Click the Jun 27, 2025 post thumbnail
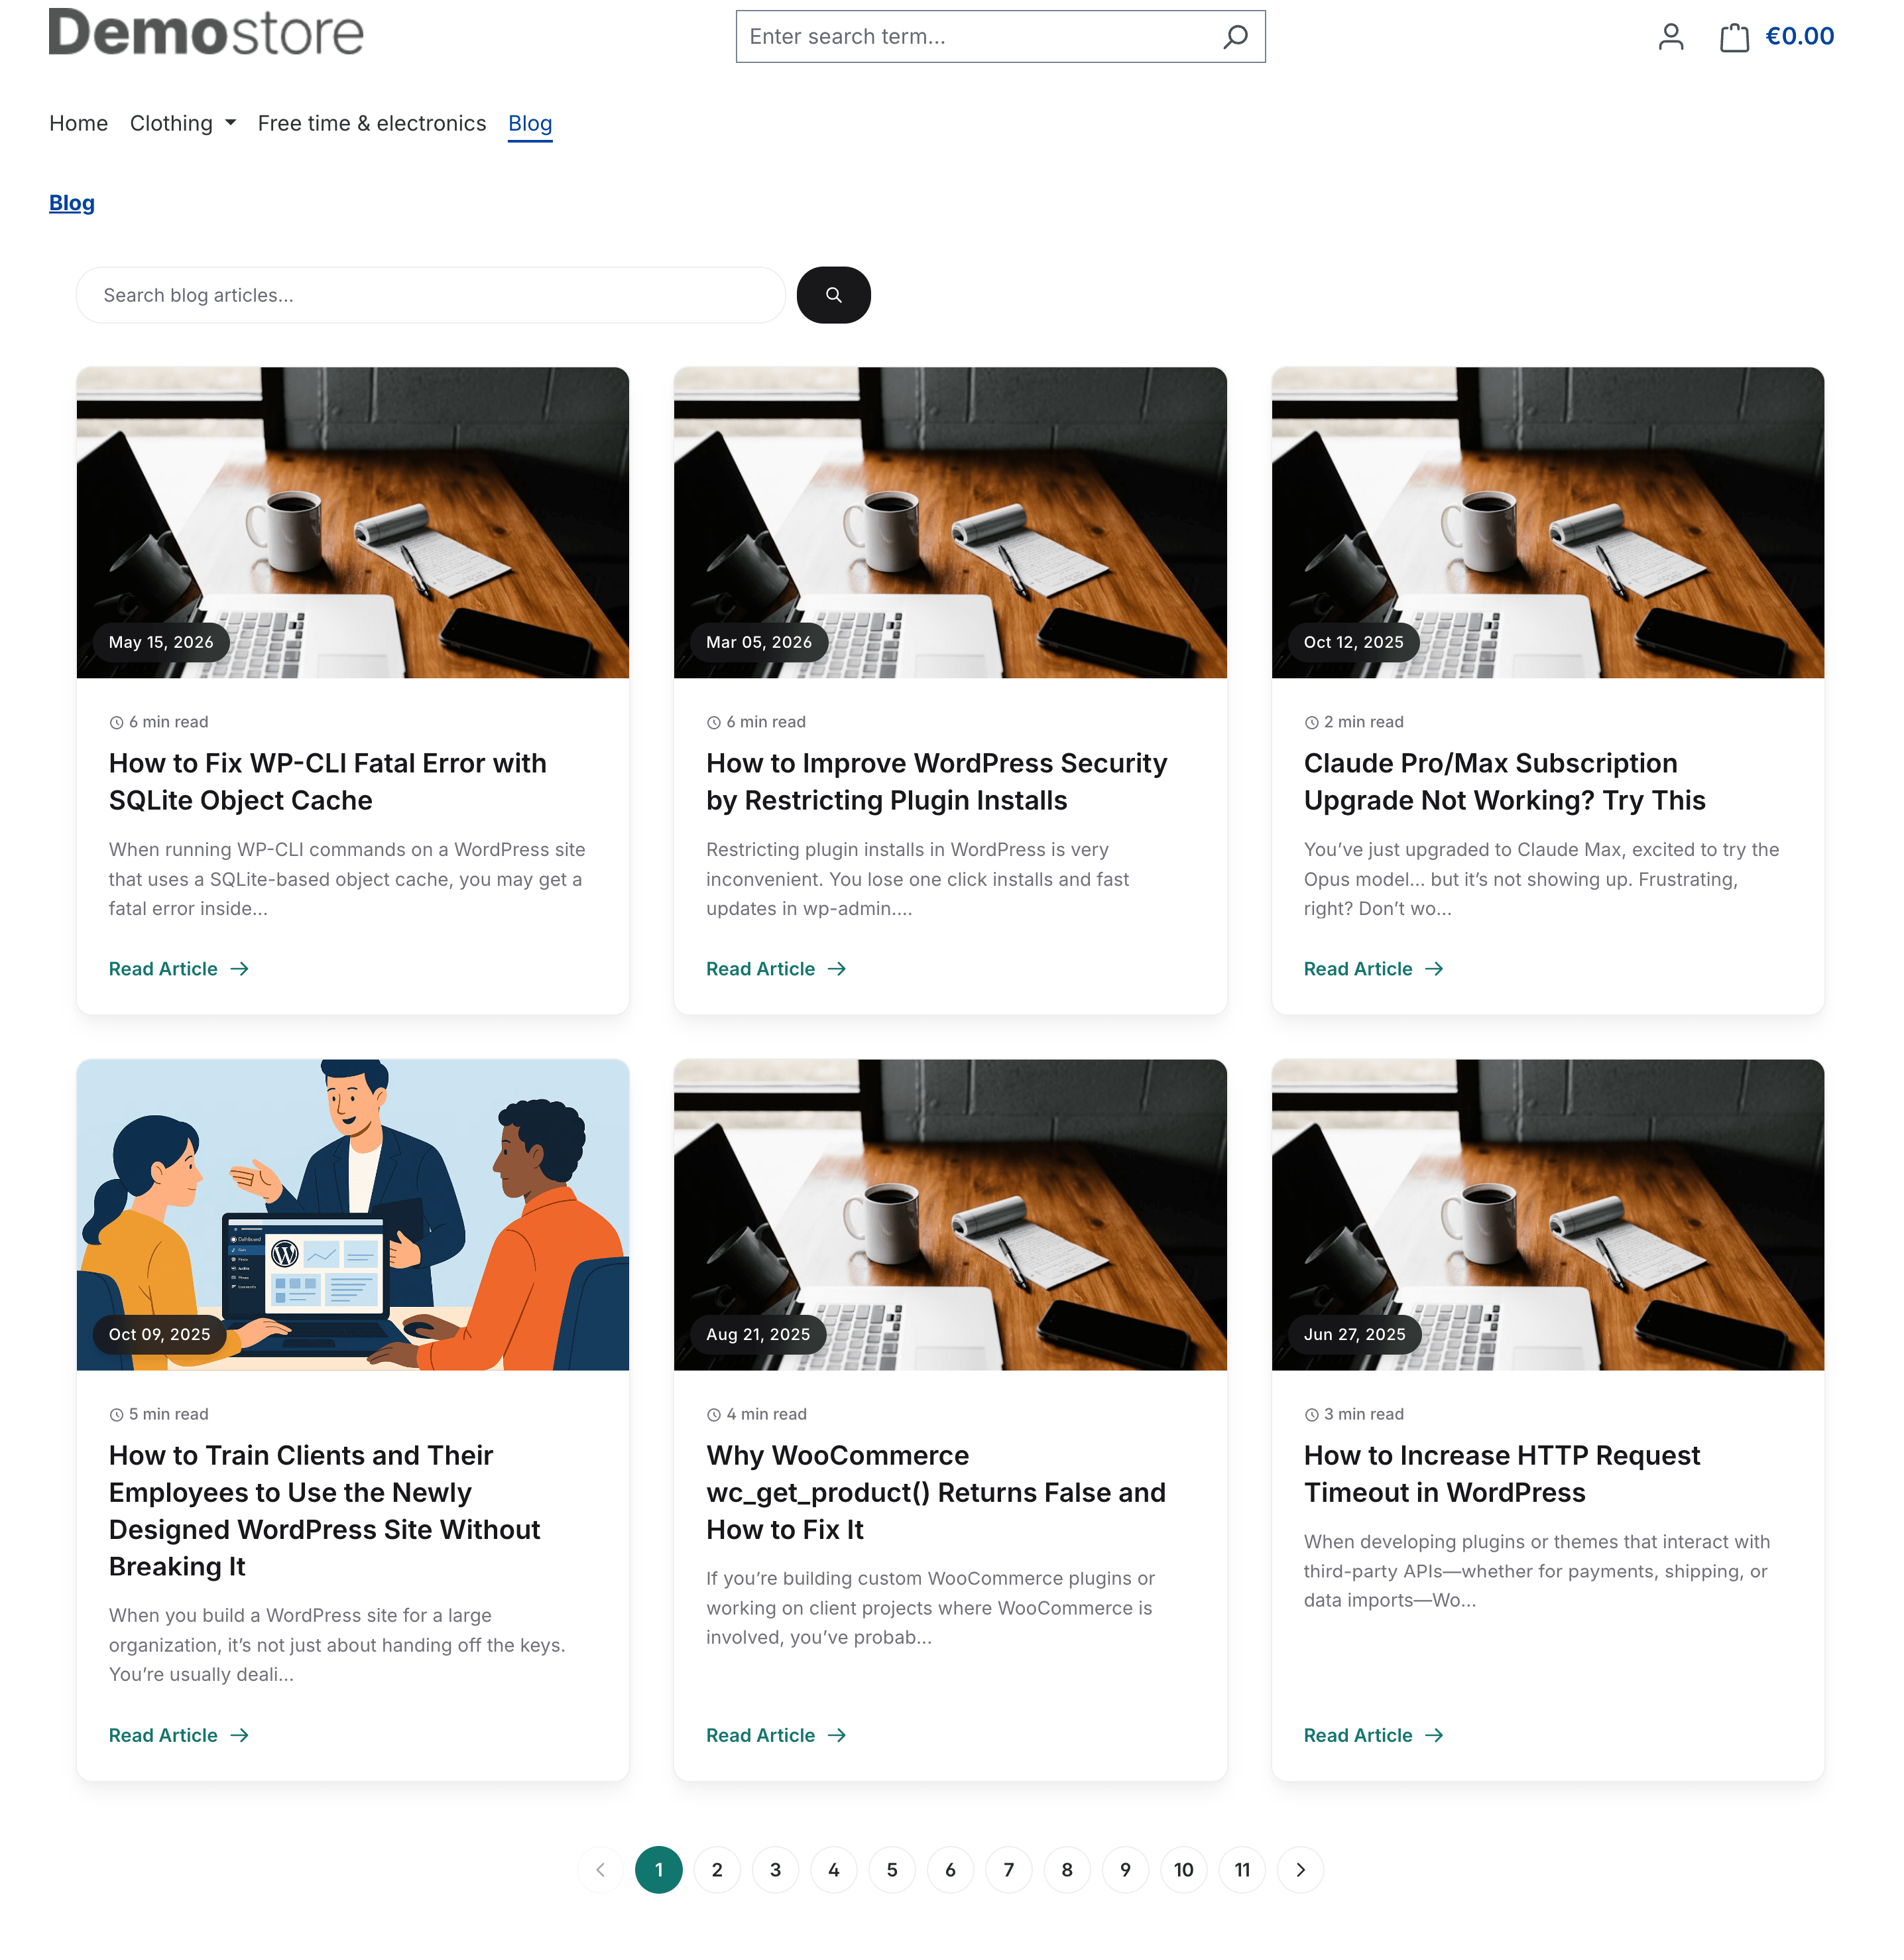This screenshot has width=1904, height=1960. (x=1548, y=1215)
